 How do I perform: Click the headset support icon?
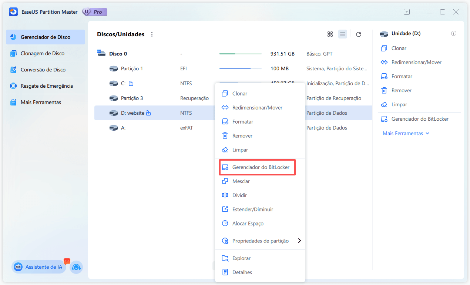pyautogui.click(x=76, y=267)
